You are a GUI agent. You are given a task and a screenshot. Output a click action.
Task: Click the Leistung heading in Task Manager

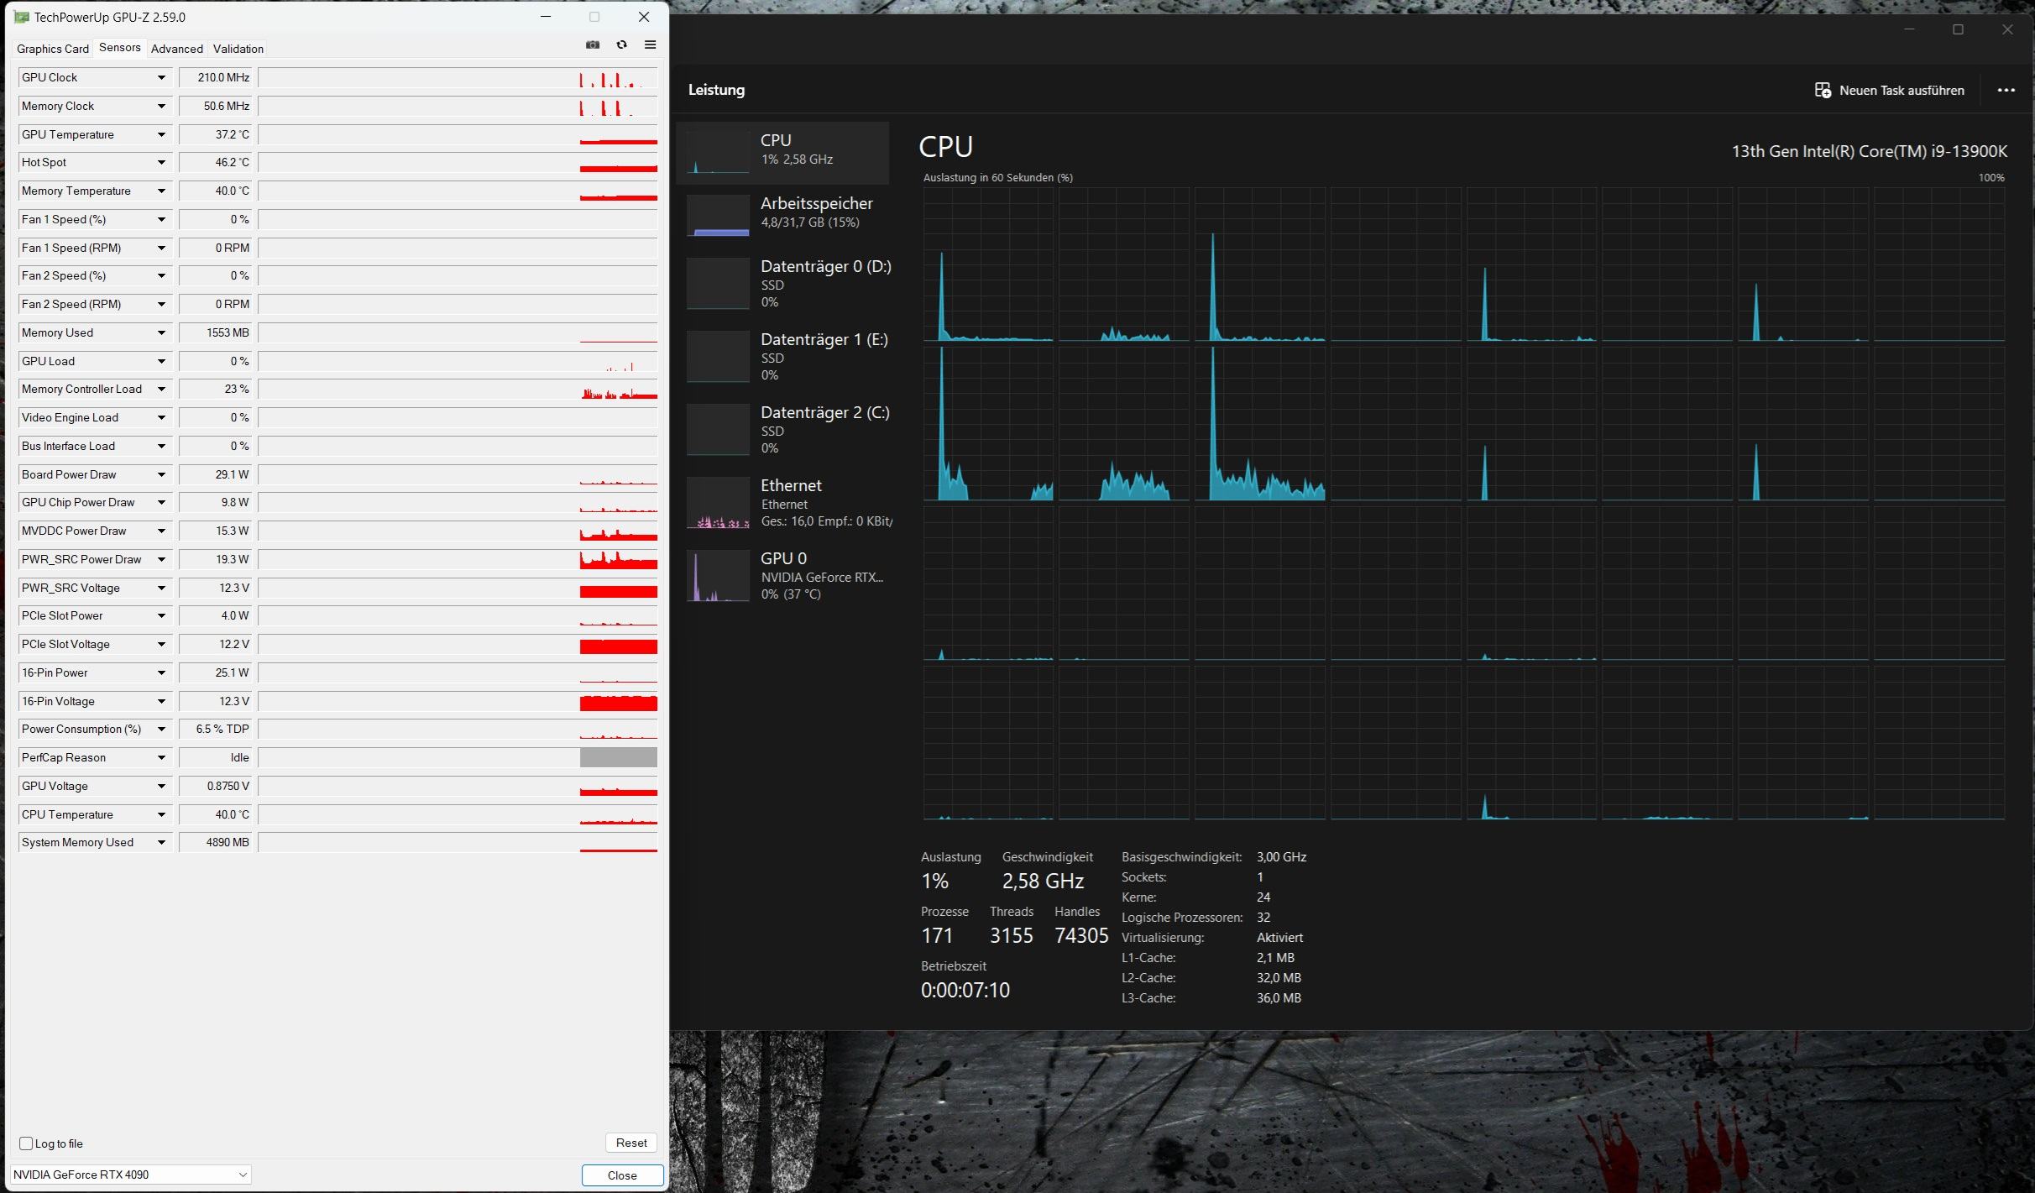[716, 90]
